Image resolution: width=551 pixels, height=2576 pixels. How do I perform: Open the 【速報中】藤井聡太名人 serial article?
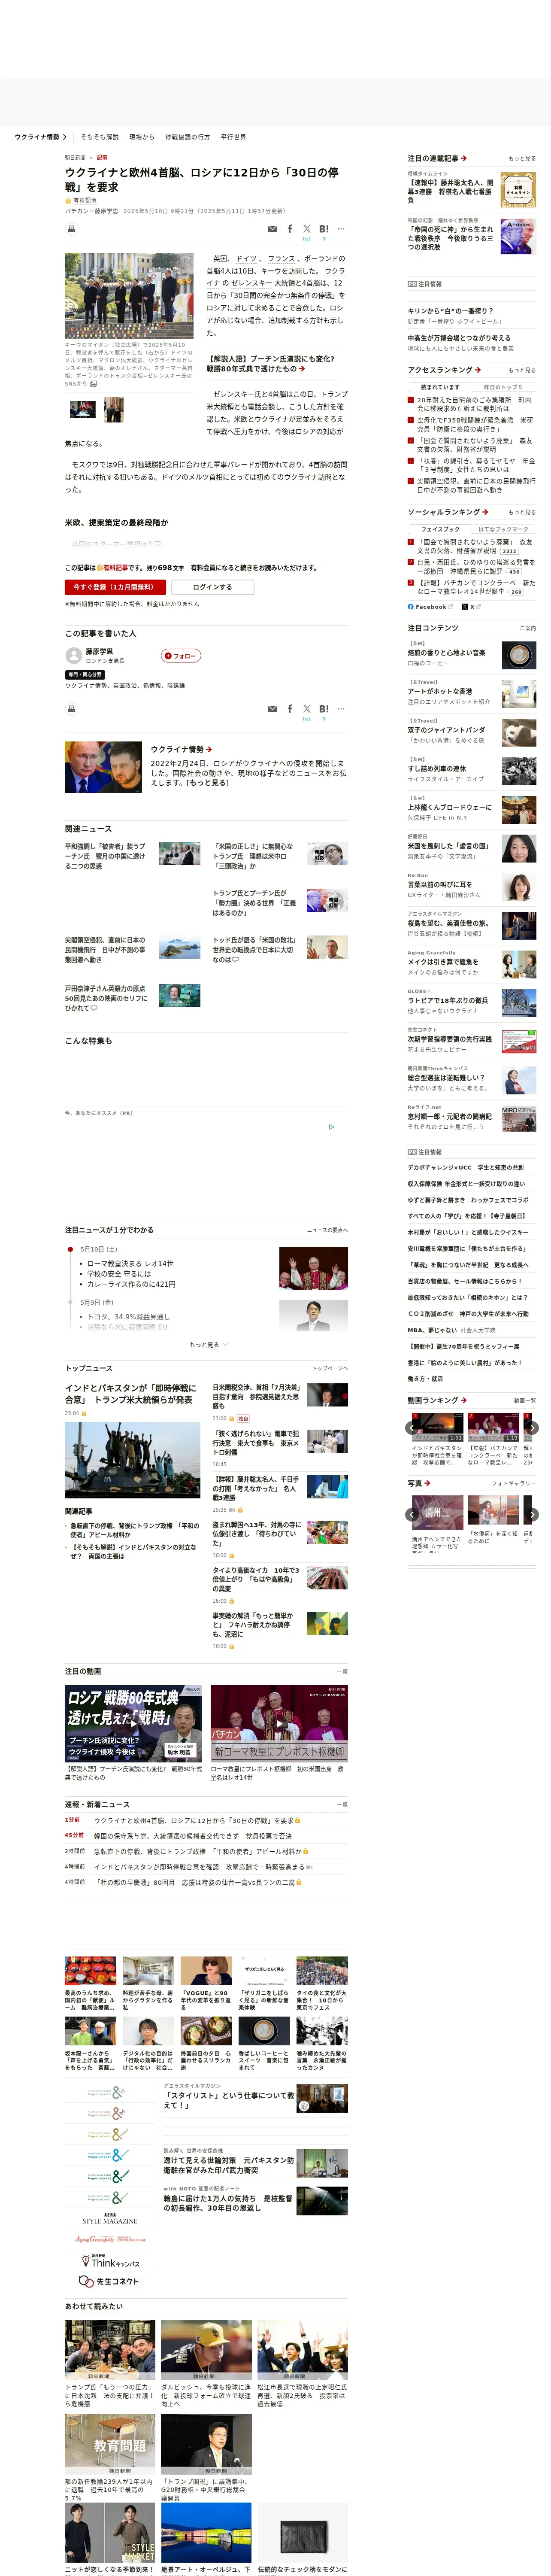[x=450, y=191]
